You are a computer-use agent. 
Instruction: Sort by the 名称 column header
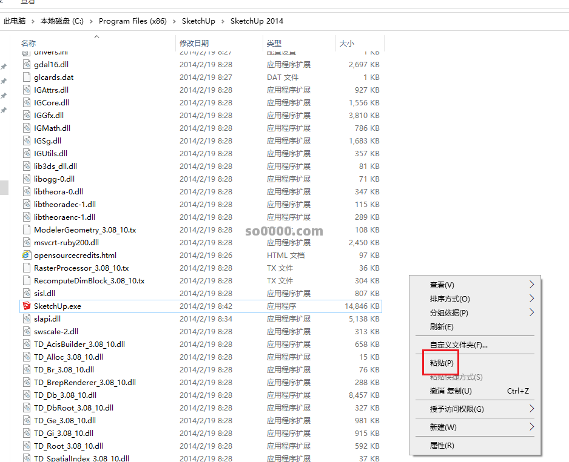tap(29, 43)
